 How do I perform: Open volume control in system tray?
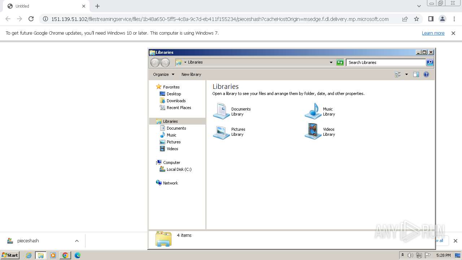[410, 255]
